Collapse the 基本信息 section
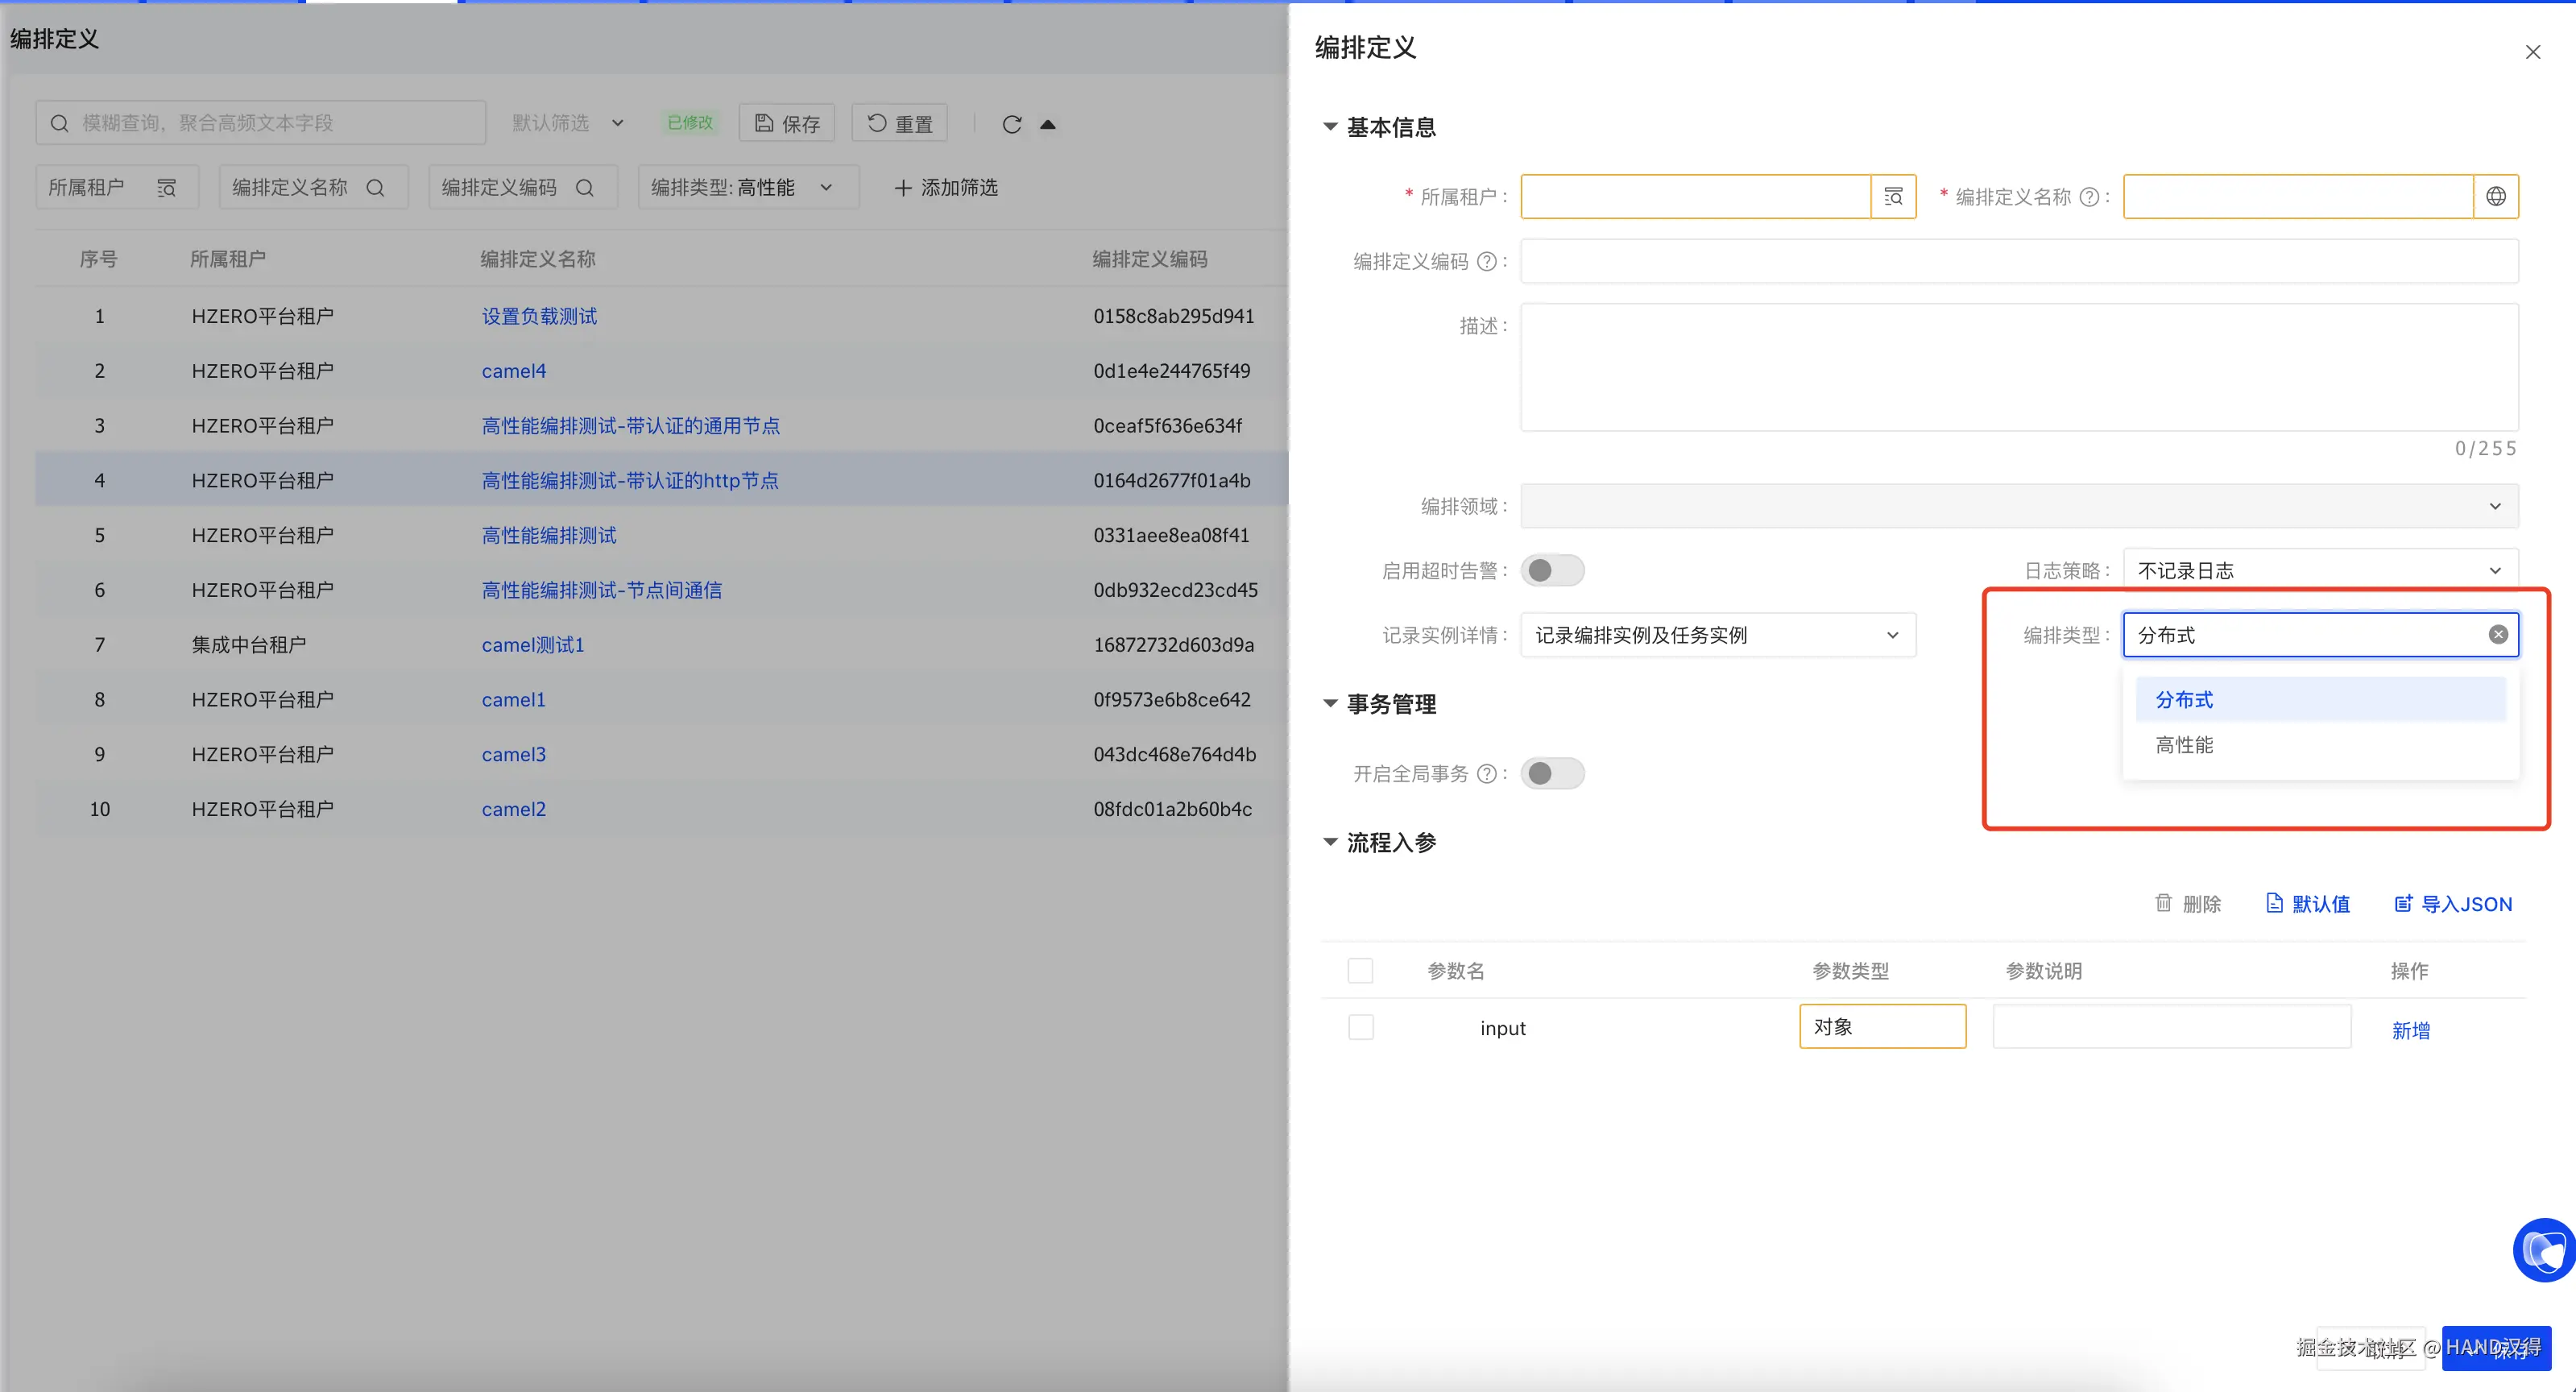Viewport: 2576px width, 1392px height. click(x=1330, y=127)
